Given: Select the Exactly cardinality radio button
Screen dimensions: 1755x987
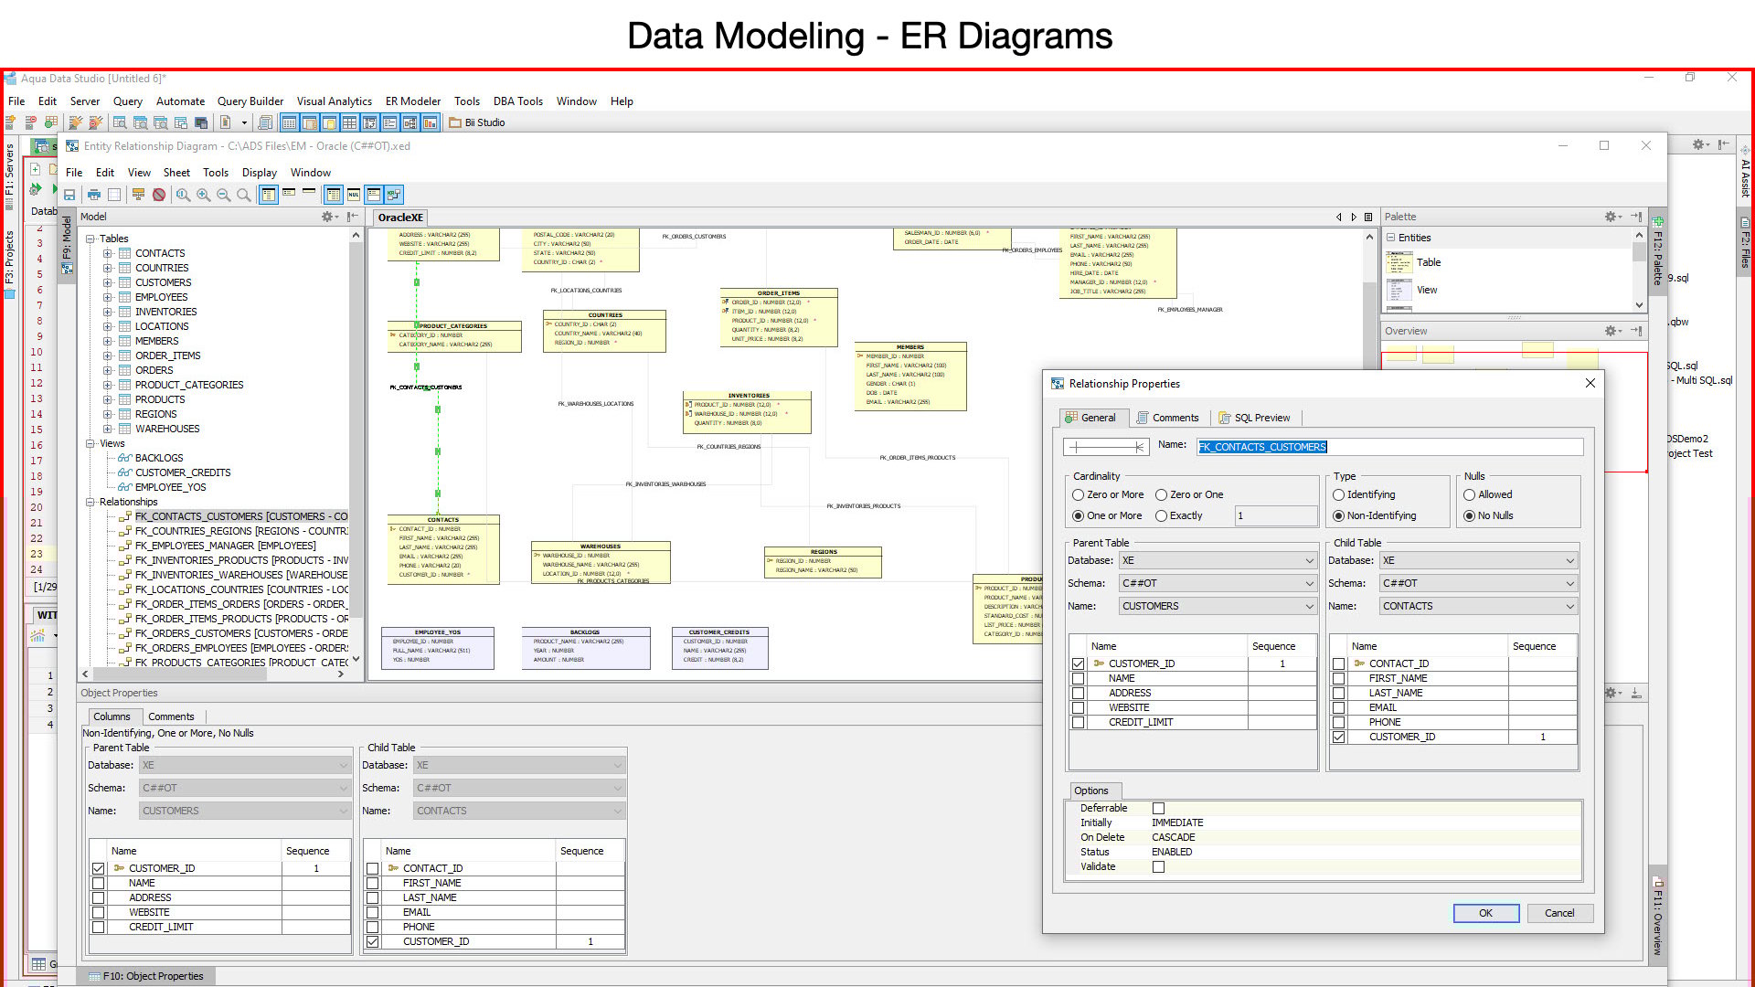Looking at the screenshot, I should click(x=1161, y=515).
